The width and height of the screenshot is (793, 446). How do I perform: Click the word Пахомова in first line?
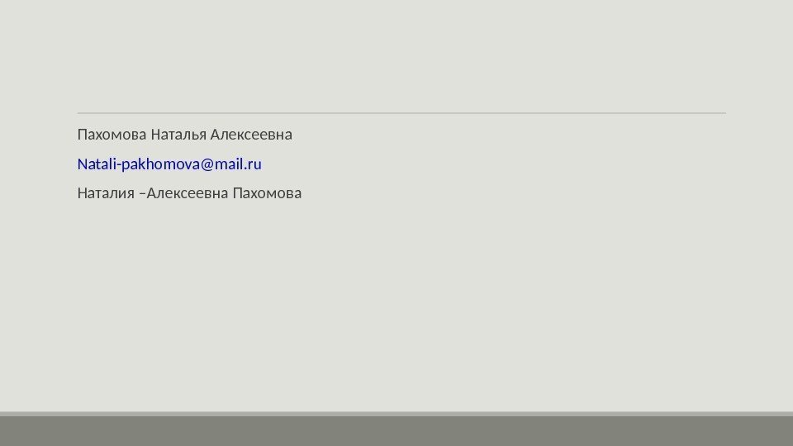[x=112, y=135]
